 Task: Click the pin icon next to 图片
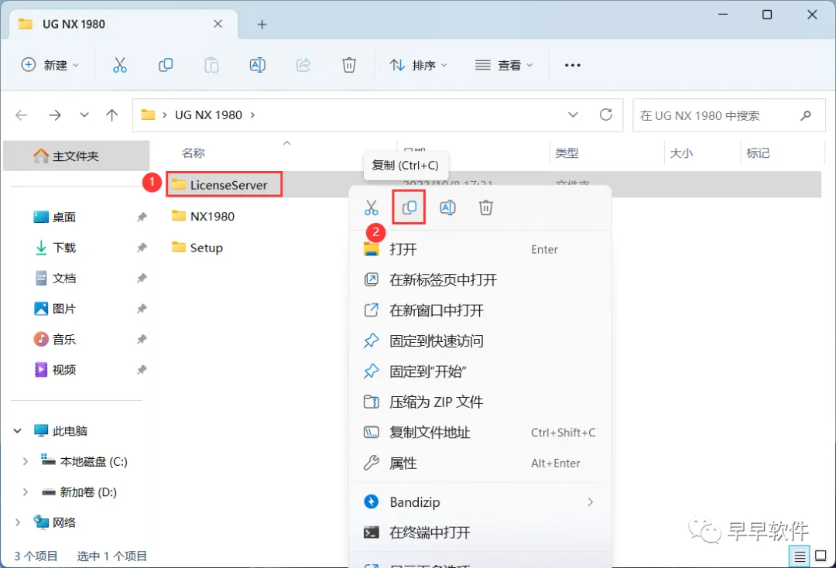[x=142, y=309]
